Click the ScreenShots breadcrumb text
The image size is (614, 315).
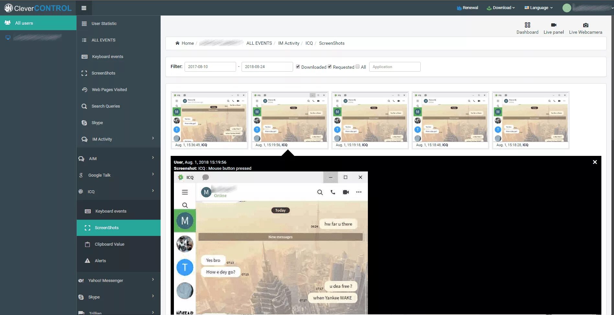click(332, 43)
